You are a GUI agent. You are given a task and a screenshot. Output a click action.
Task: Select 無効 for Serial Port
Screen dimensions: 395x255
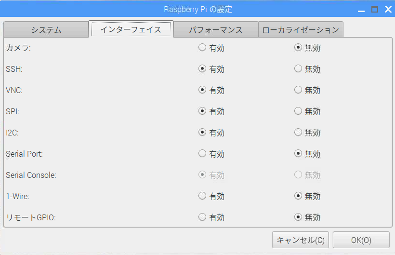coord(298,153)
